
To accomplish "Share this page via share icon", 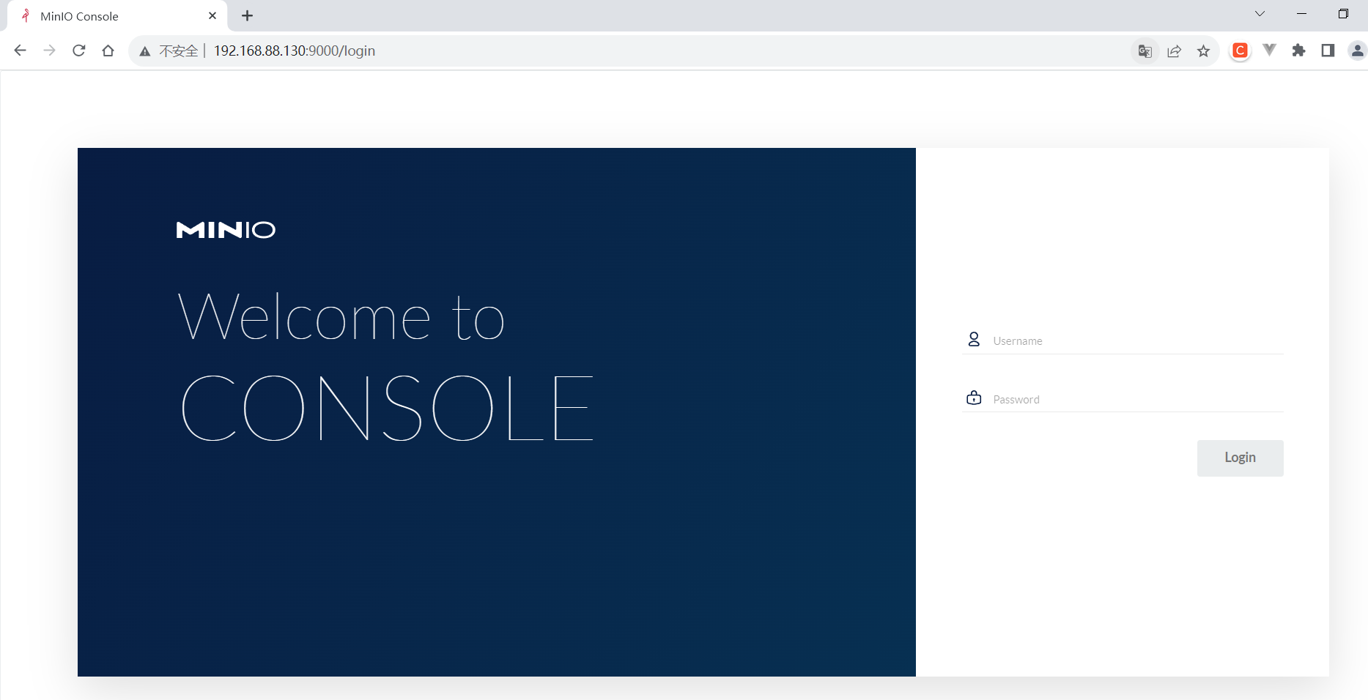I will [1175, 51].
